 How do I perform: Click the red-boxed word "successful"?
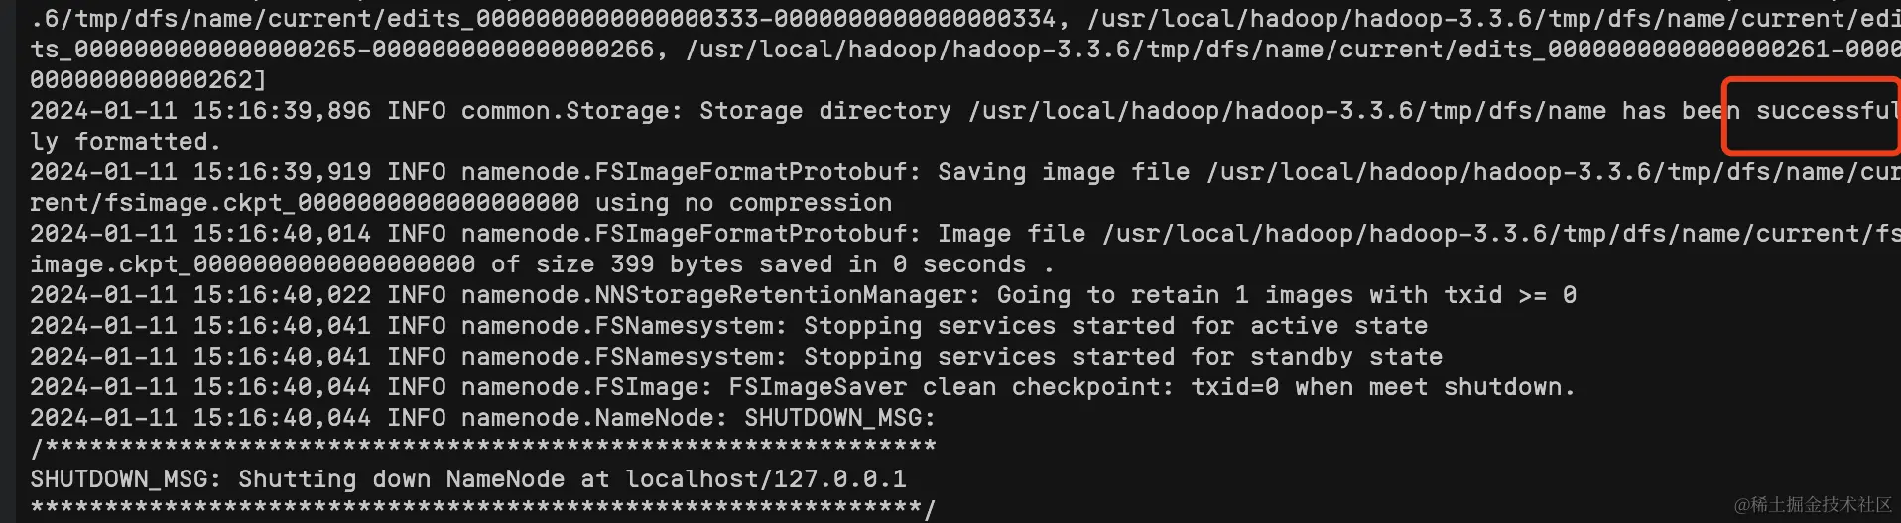pos(1826,111)
